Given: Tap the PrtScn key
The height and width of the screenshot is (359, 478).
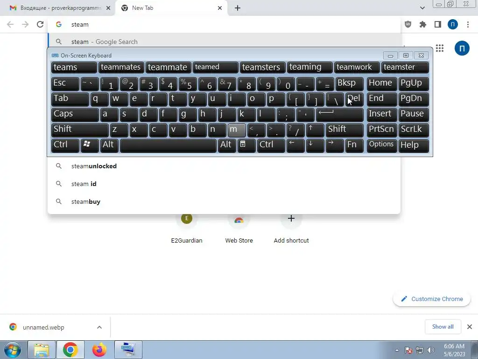Looking at the screenshot, I should point(382,130).
